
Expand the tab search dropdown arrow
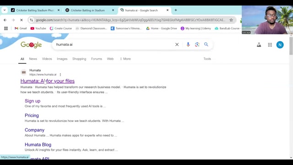5,10
